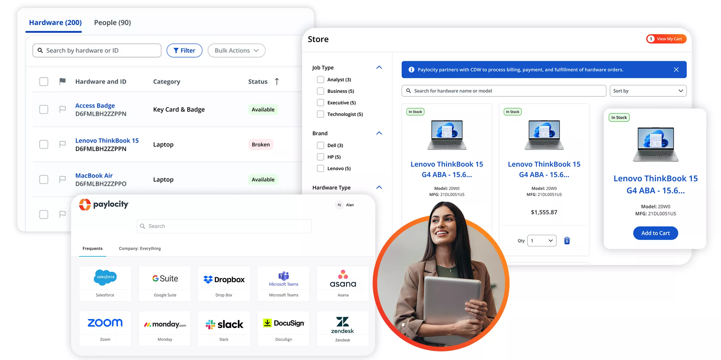Launch the Monday app tile

(x=165, y=328)
